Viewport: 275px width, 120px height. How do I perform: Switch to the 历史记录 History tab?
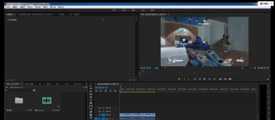77,84
